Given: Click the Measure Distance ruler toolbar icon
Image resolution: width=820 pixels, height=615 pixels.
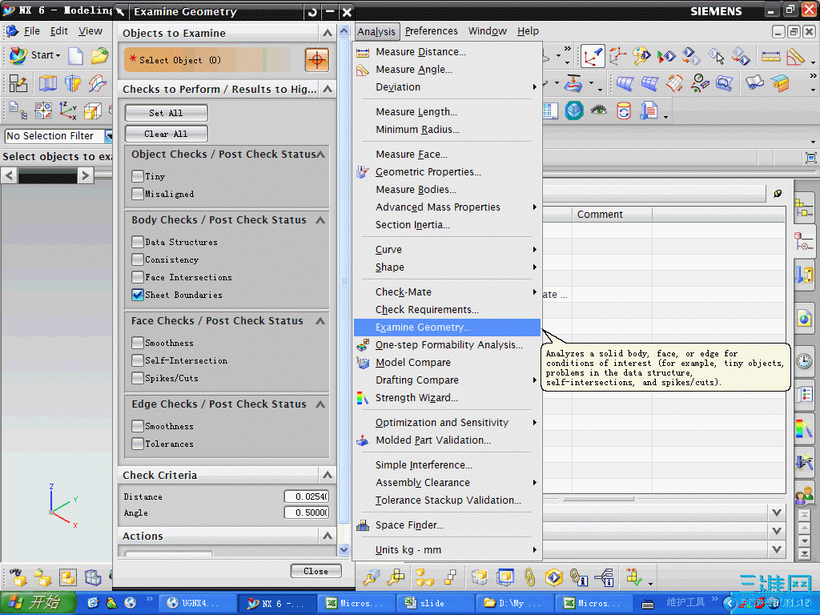Looking at the screenshot, I should click(x=770, y=56).
